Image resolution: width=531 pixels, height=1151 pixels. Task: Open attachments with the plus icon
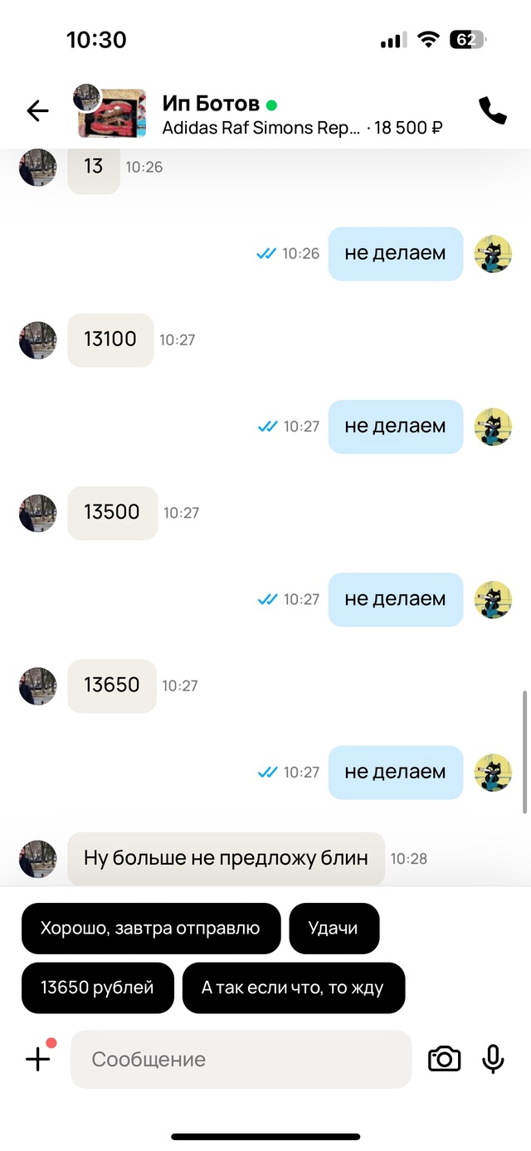pyautogui.click(x=38, y=1059)
